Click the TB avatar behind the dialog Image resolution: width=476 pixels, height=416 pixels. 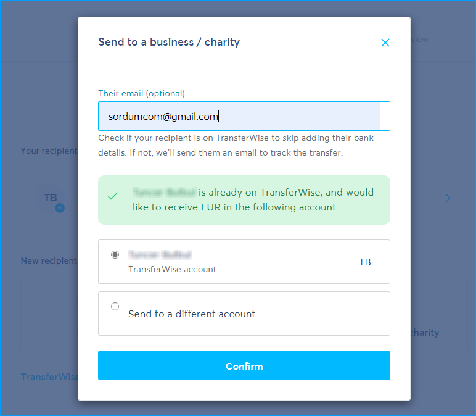point(51,198)
